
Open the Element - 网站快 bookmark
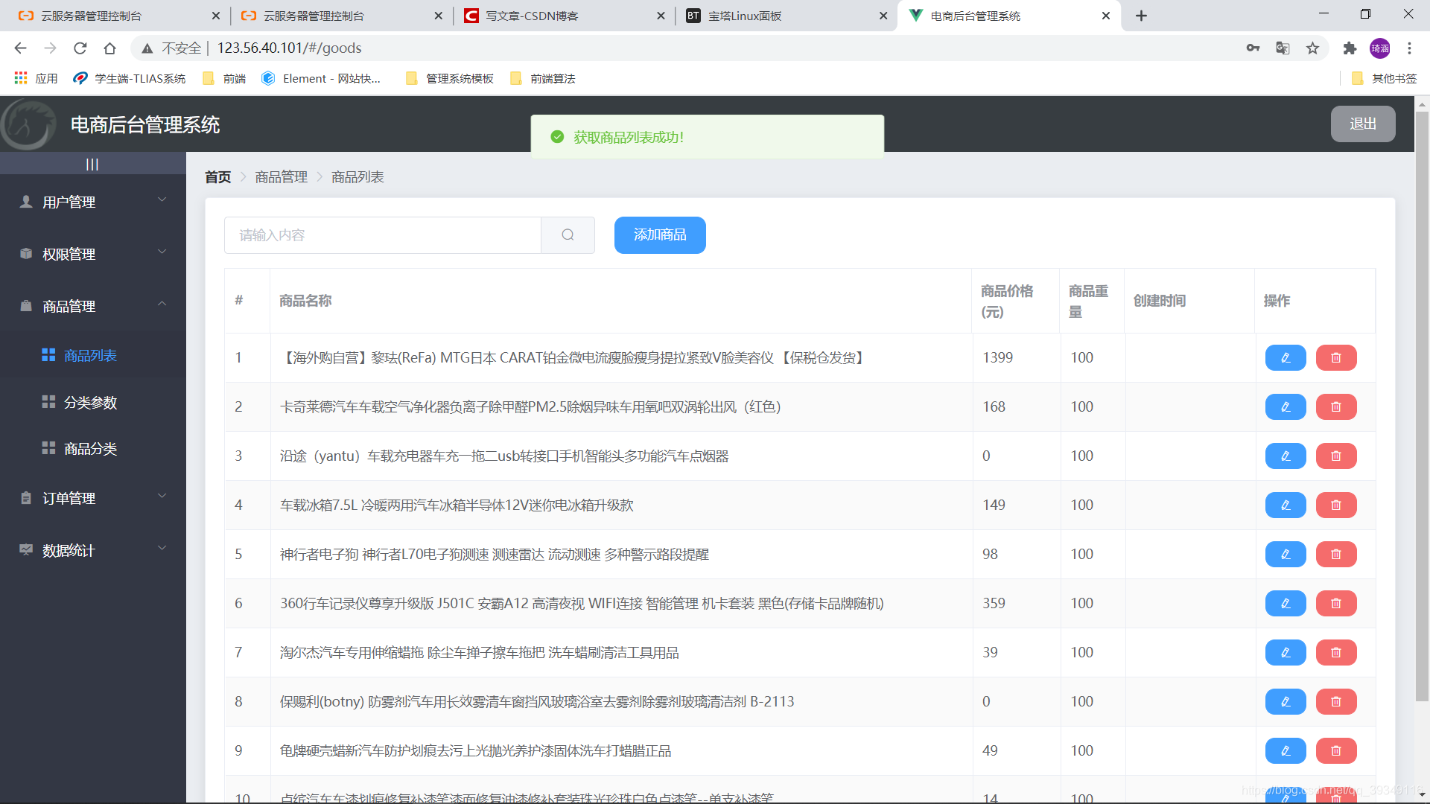click(x=321, y=78)
